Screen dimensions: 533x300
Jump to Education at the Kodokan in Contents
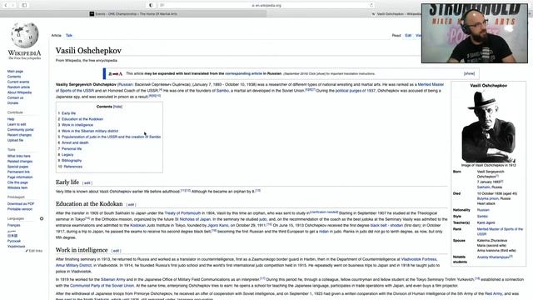pyautogui.click(x=82, y=119)
